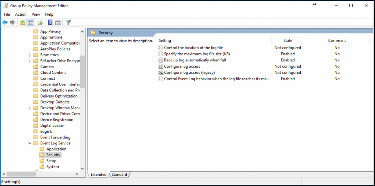Select the Application subfolder
Screen dimensions: 375x186
tap(56, 149)
